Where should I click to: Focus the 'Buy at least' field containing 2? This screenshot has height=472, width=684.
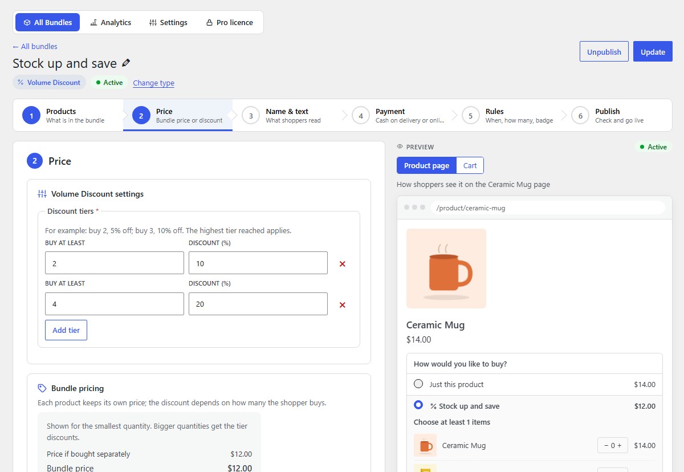point(115,263)
